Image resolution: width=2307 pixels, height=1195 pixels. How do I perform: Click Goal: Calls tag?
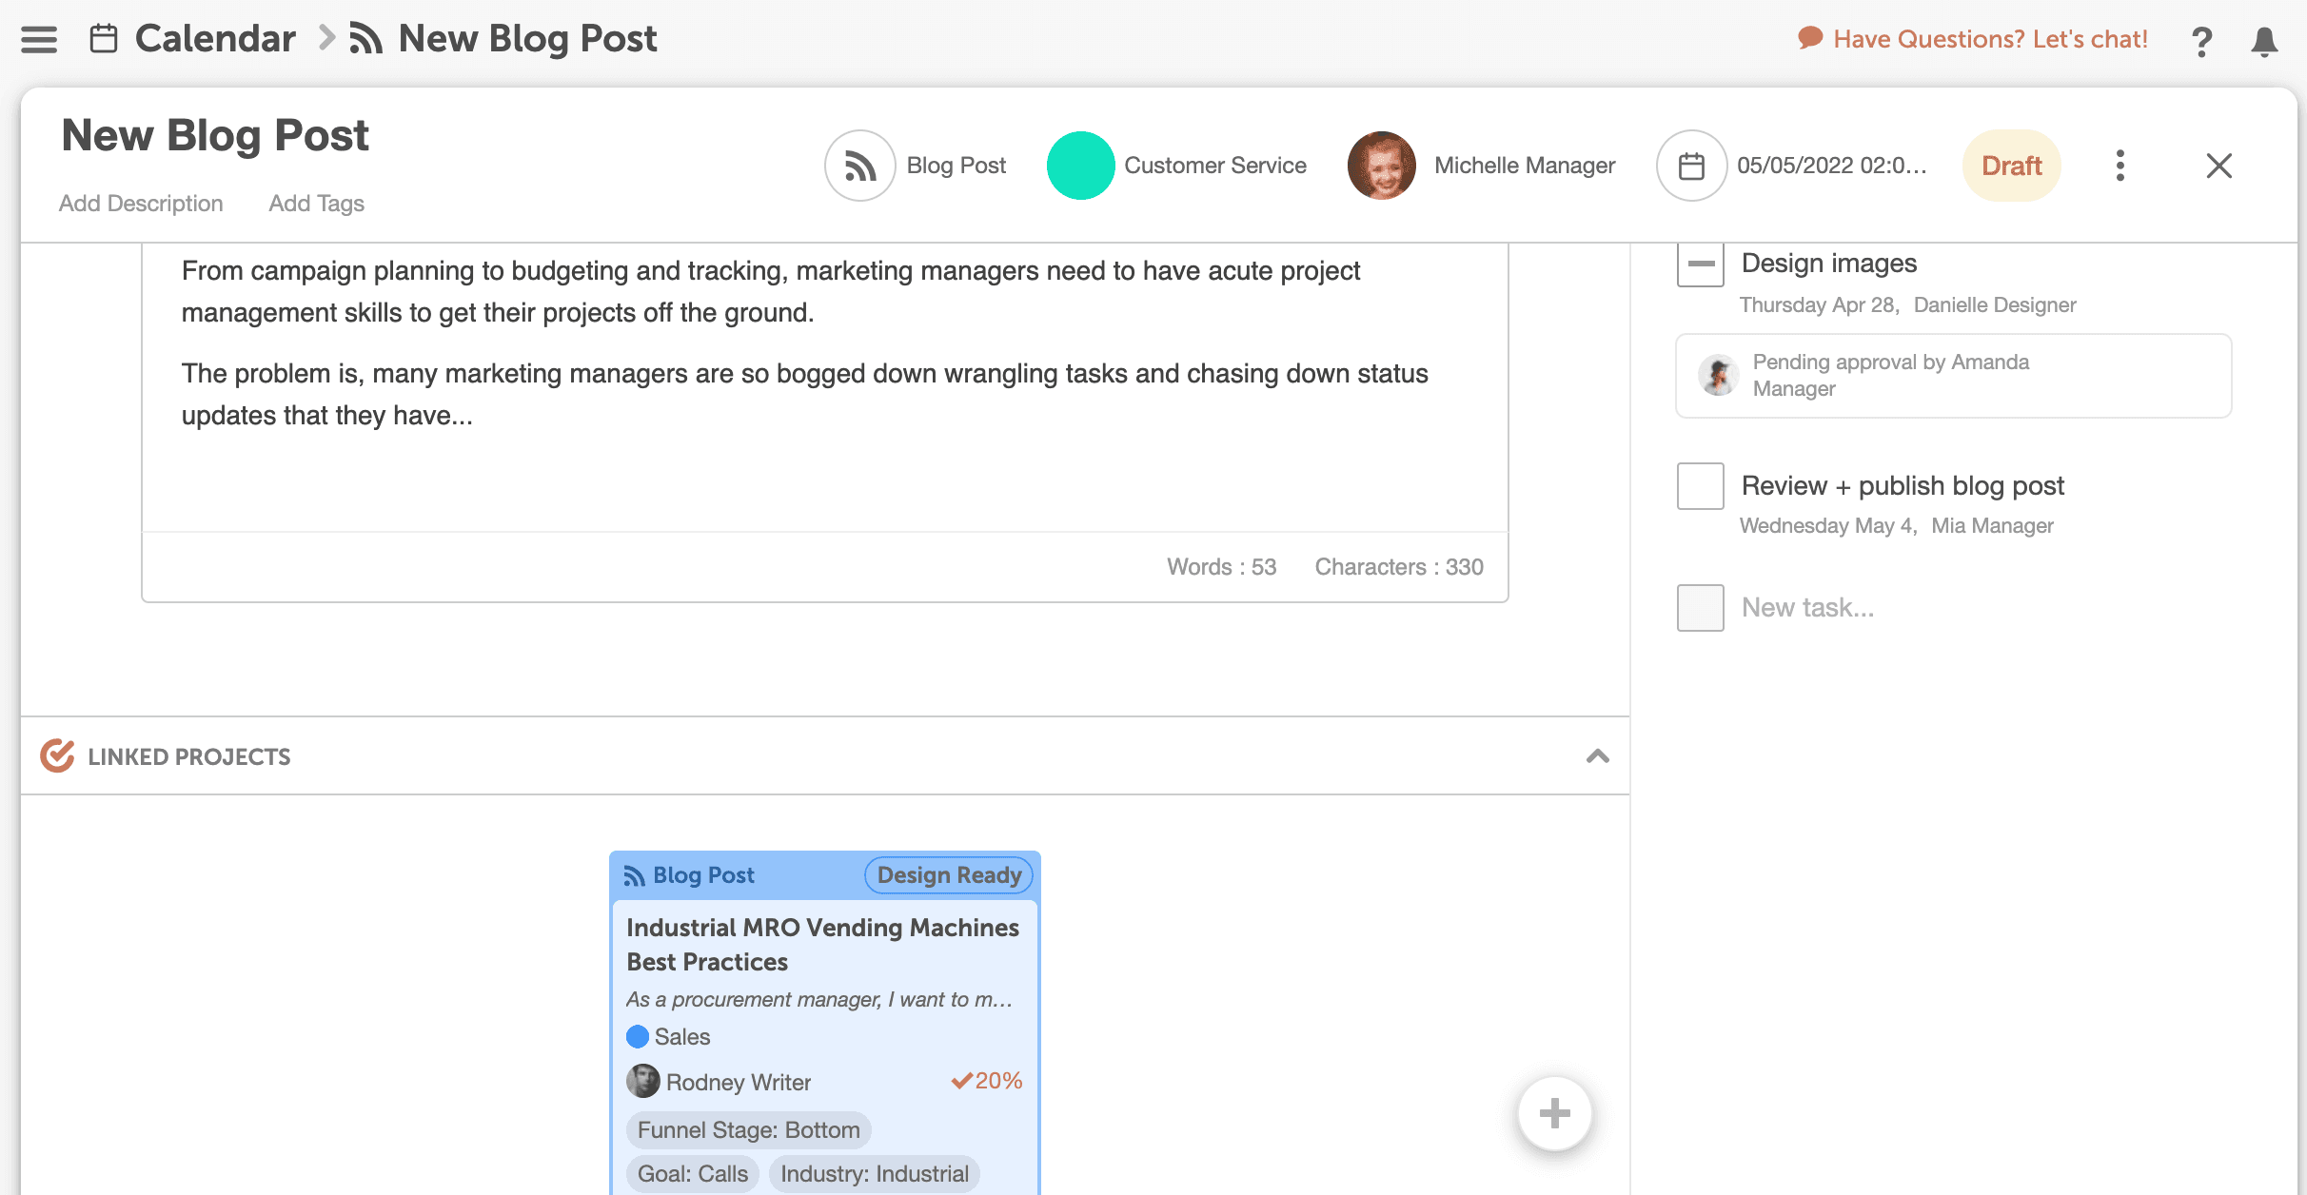(693, 1174)
